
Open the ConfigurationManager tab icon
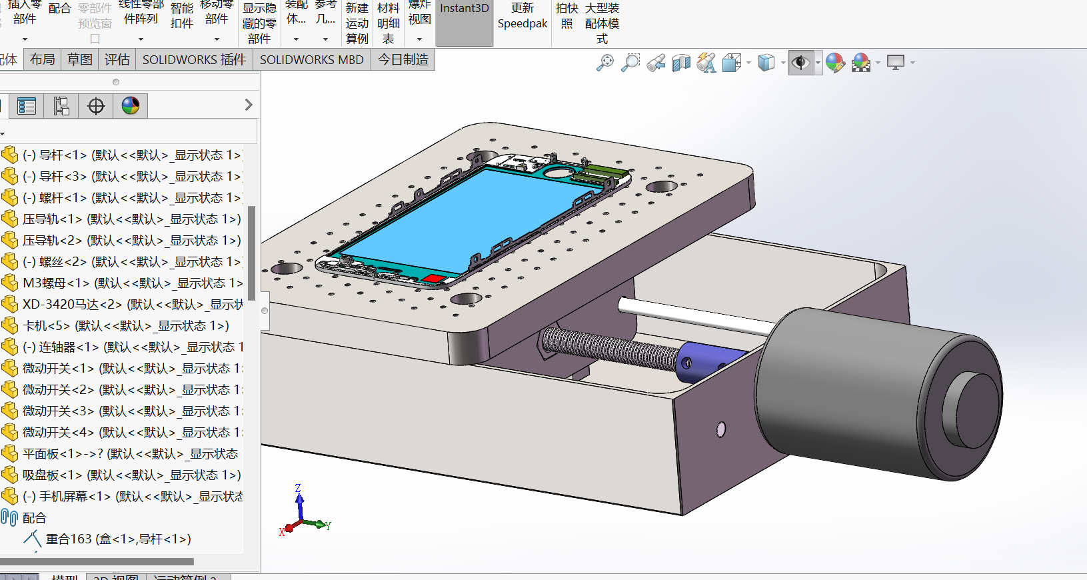[61, 106]
